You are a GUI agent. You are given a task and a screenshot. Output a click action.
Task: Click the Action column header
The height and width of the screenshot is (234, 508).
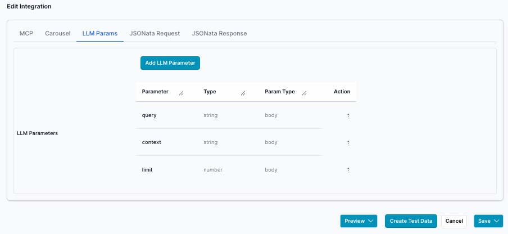point(342,92)
